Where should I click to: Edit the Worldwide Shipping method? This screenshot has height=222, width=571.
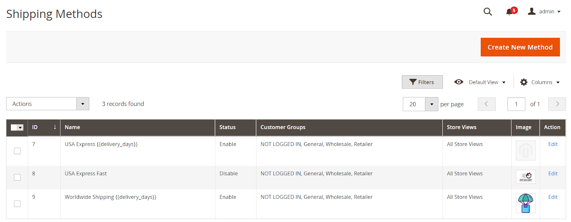(x=553, y=197)
